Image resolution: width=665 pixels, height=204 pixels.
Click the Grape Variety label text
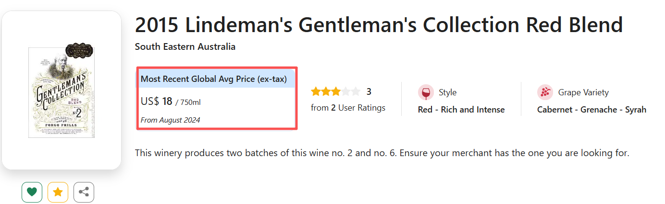pos(583,92)
